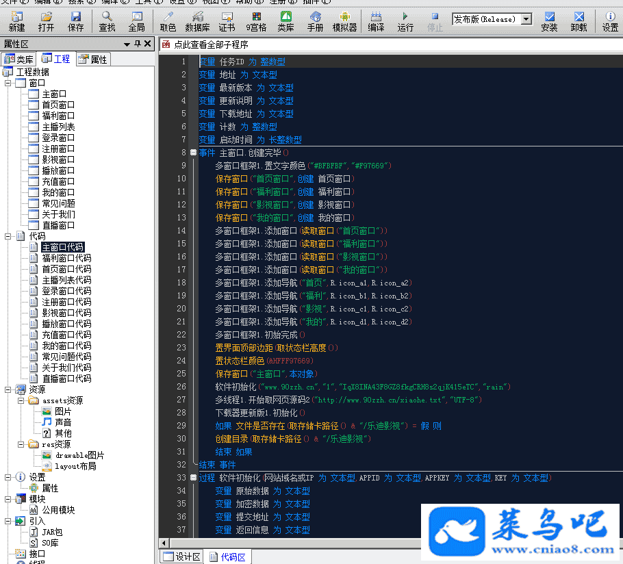623x564 pixels.
Task: Collapse the 窗口 tree node
Action: [x=8, y=83]
